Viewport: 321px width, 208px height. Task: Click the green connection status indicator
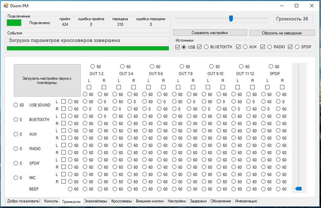(14, 22)
